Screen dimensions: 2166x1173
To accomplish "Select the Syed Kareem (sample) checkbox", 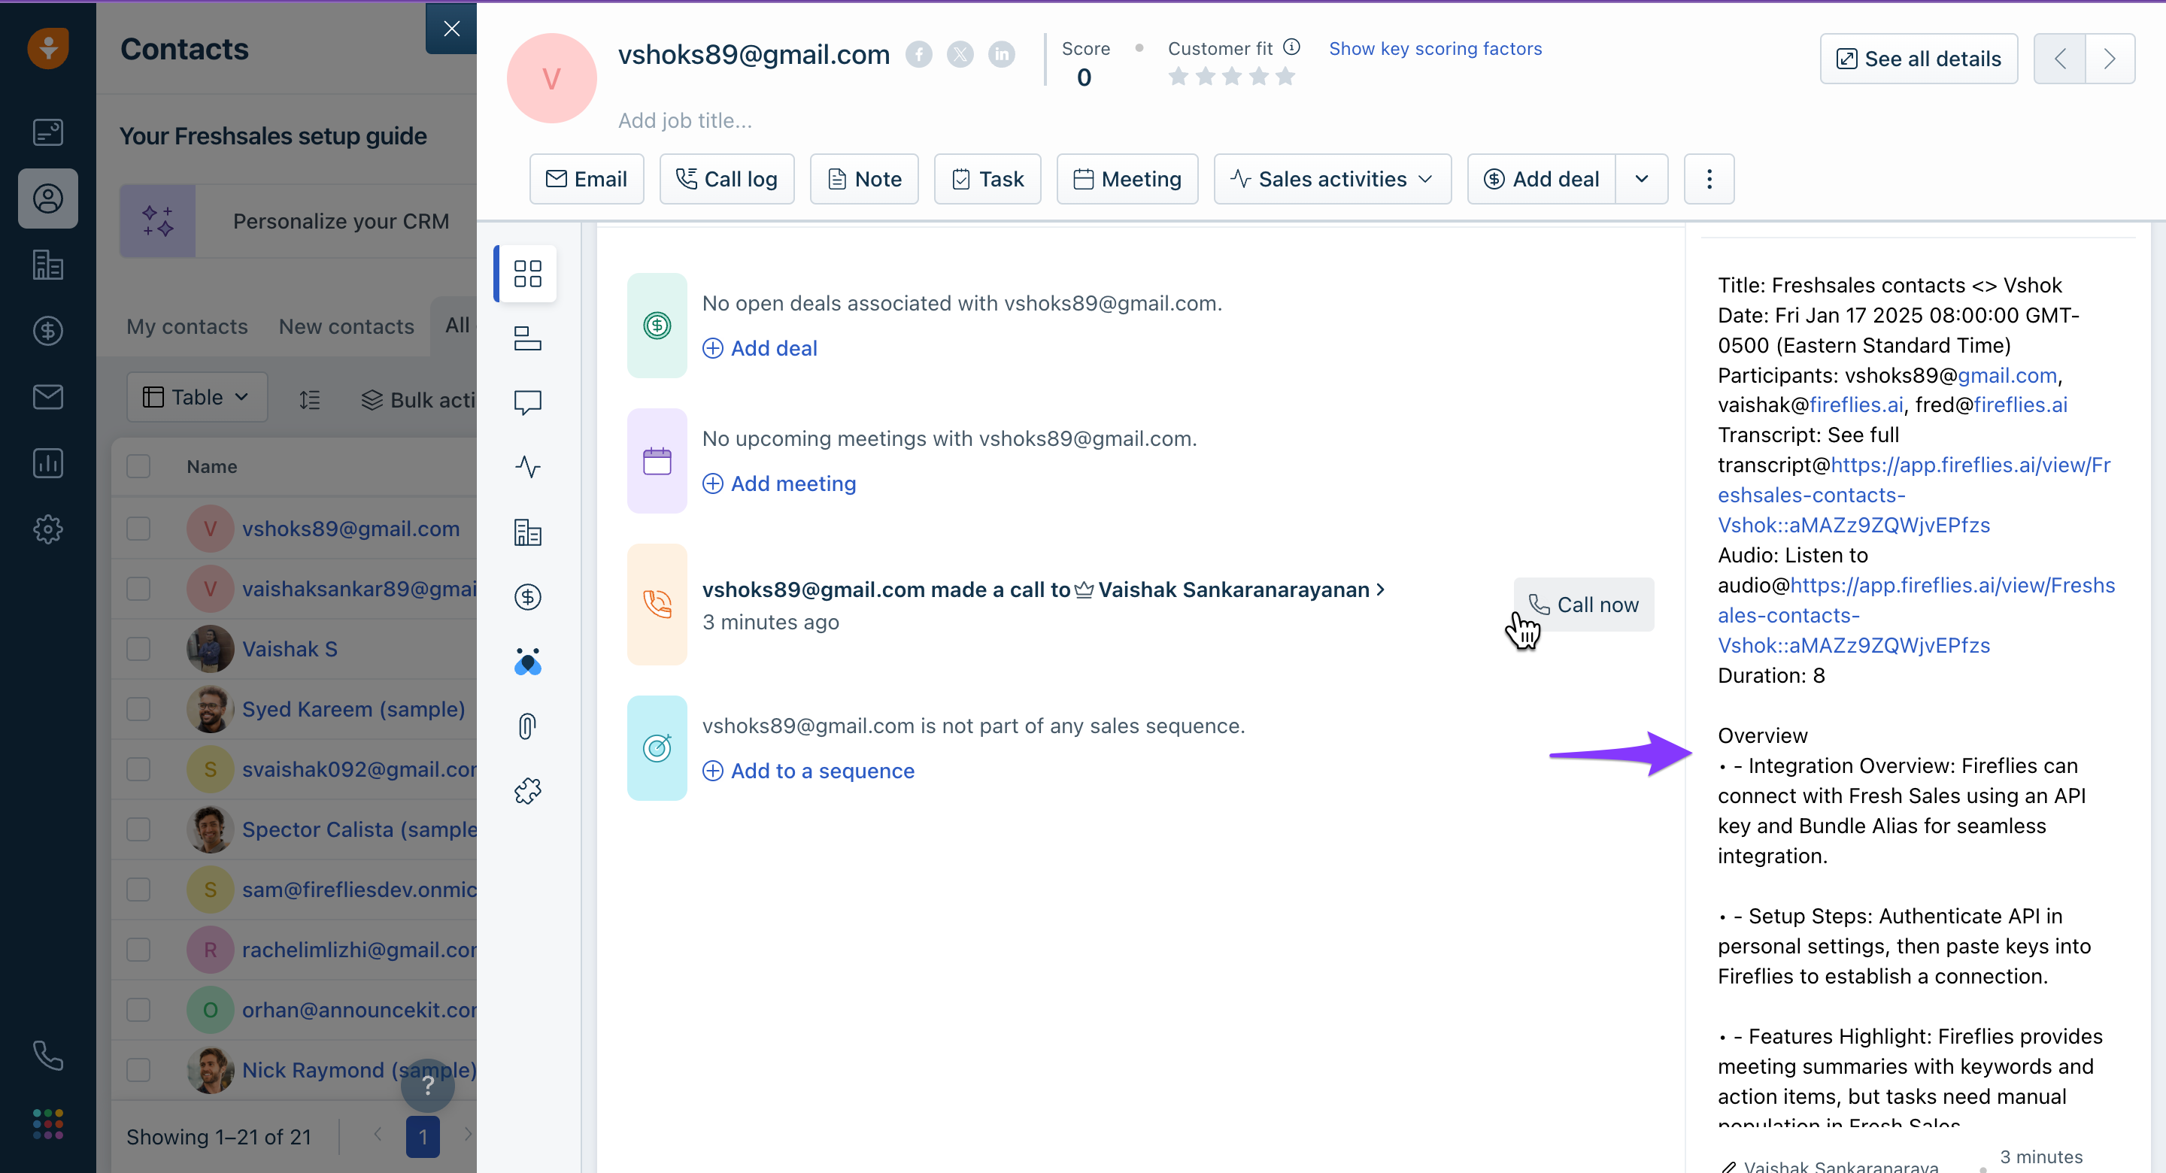I will click(138, 709).
